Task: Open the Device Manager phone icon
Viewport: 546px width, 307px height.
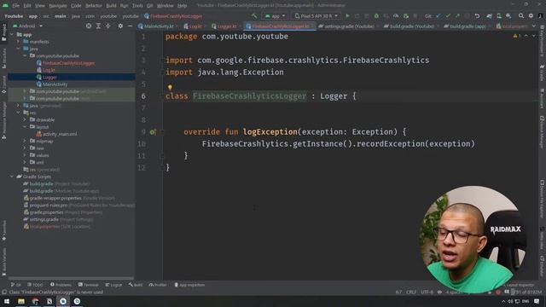Action: coord(499,16)
